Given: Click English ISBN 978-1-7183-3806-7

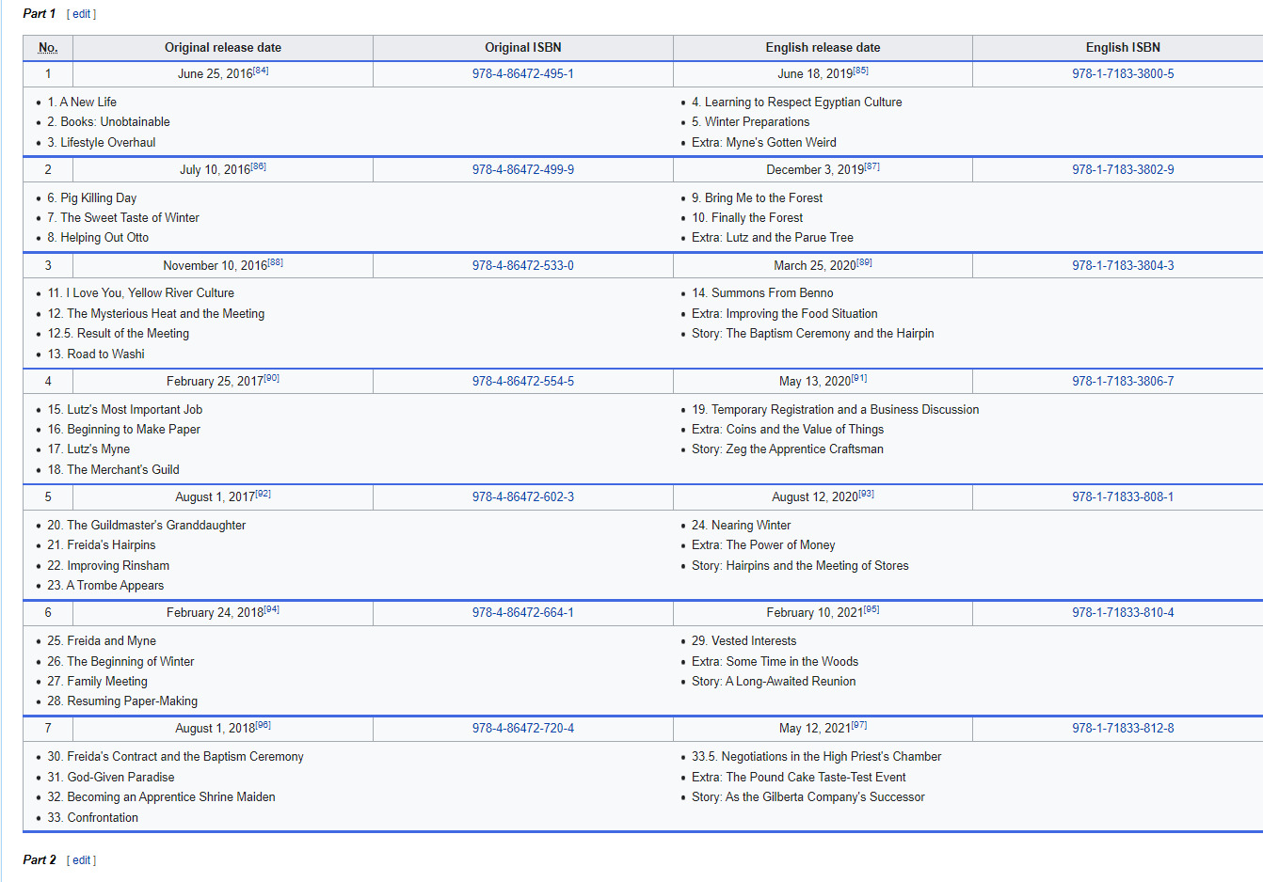Looking at the screenshot, I should pos(1122,382).
